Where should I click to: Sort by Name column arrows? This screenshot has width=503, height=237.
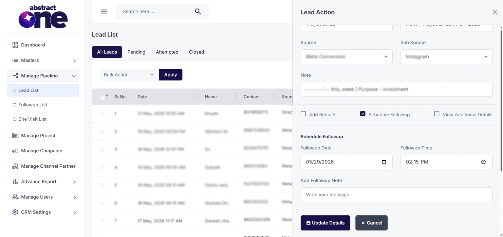[236, 97]
